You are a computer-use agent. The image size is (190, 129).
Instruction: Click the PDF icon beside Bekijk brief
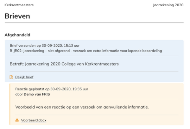11,77
